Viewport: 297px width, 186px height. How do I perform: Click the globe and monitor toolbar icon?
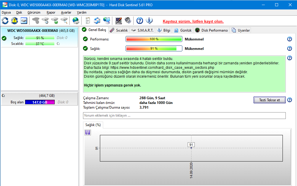tap(107, 21)
